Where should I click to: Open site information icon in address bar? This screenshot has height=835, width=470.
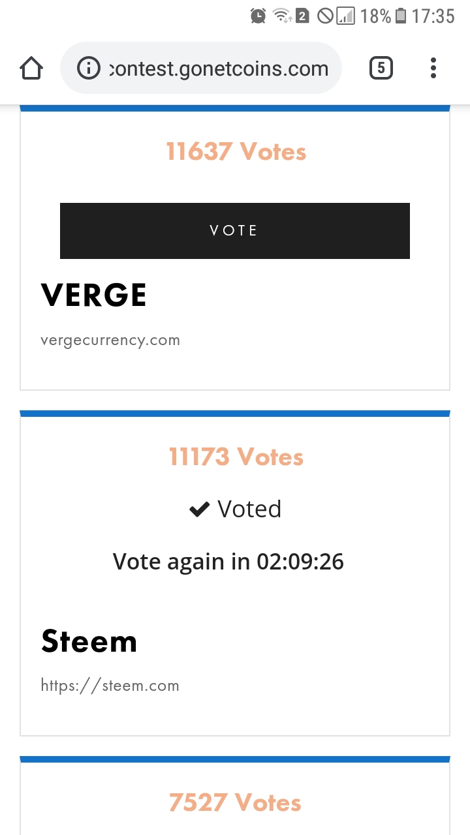89,68
